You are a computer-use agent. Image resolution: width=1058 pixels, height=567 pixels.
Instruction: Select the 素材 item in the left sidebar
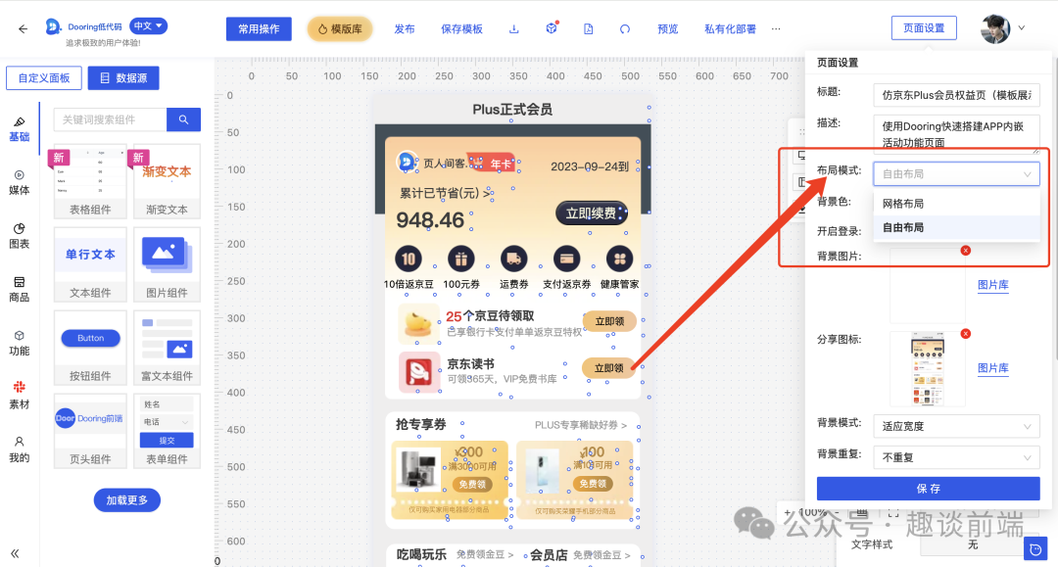19,396
